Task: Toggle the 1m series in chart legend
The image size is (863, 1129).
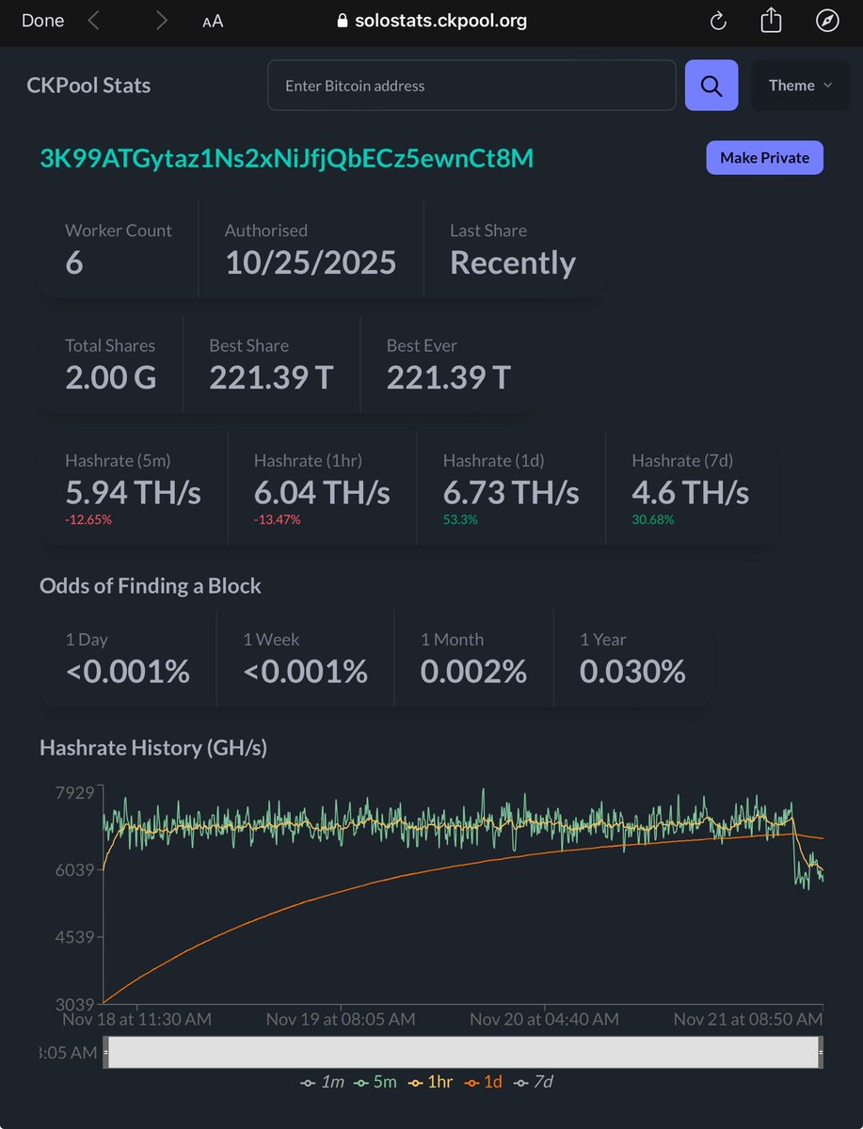Action: tap(321, 1082)
